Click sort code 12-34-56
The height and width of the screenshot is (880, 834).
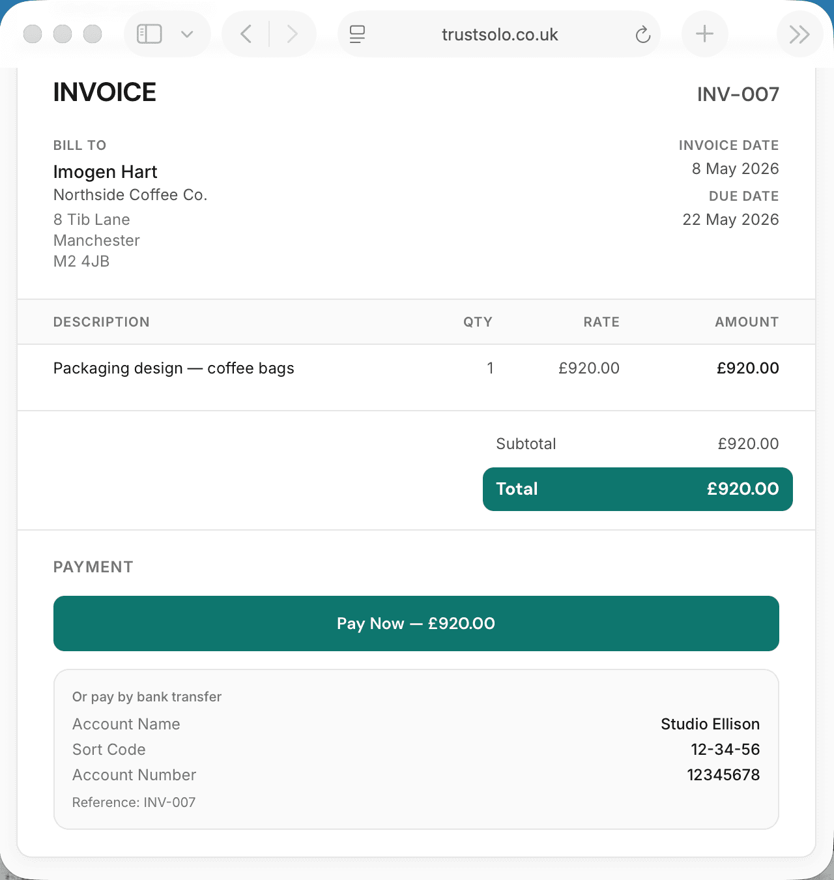[x=726, y=750]
